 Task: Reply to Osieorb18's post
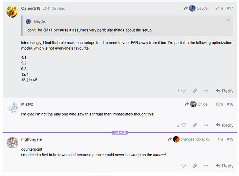click(x=225, y=91)
